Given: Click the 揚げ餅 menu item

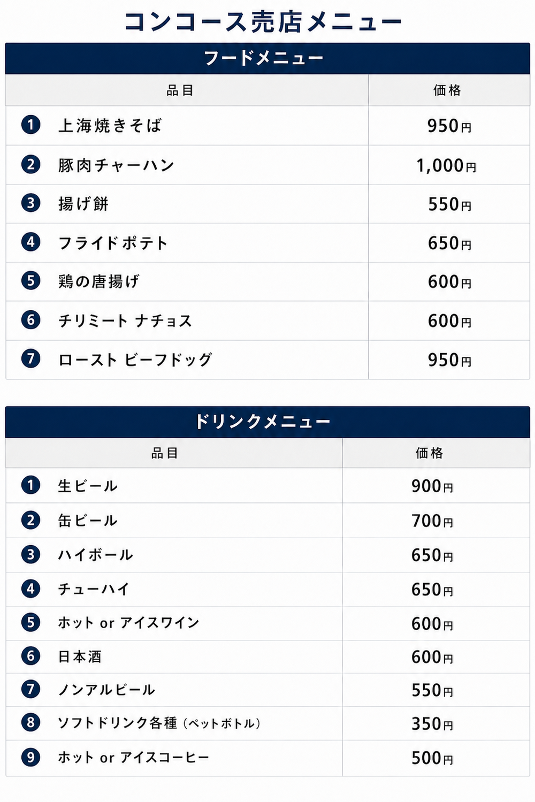Looking at the screenshot, I should pos(83,204).
